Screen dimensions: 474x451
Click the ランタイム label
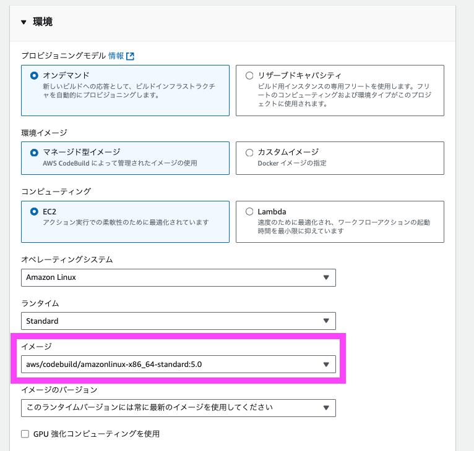pos(40,303)
